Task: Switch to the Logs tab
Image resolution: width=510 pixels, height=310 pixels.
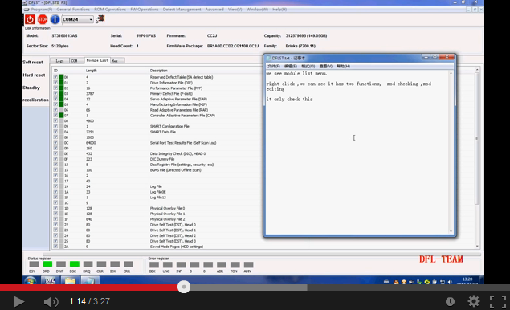Action: [59, 61]
